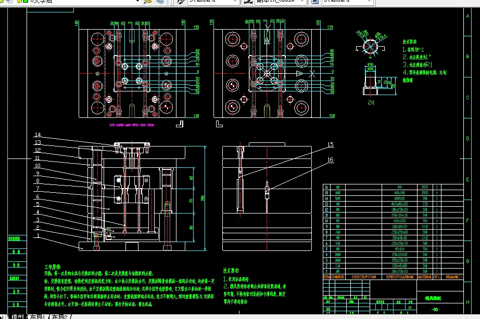Click zone letter H on right border
The image size is (480, 319).
(468, 302)
